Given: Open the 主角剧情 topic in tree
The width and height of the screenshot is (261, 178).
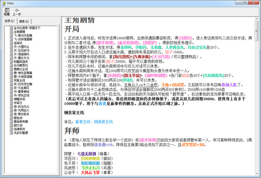Looking at the screenshot, I should click(19, 32).
